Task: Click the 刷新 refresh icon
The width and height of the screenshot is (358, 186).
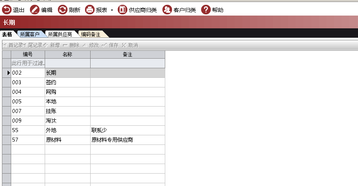Action: (x=63, y=10)
